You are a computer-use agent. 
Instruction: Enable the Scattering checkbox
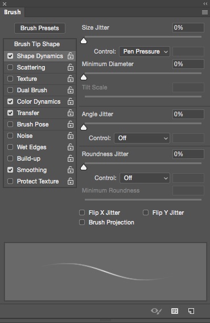[10, 67]
